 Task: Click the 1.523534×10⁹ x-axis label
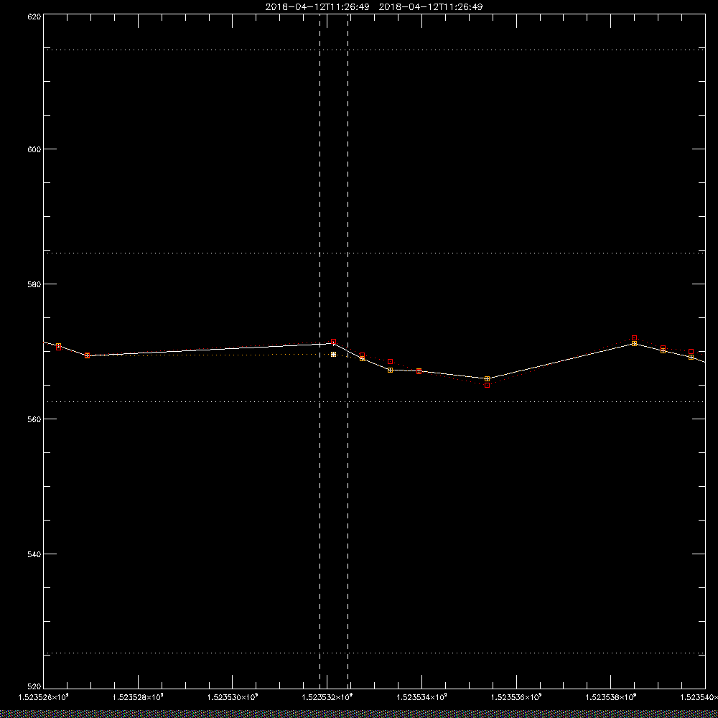tap(421, 697)
